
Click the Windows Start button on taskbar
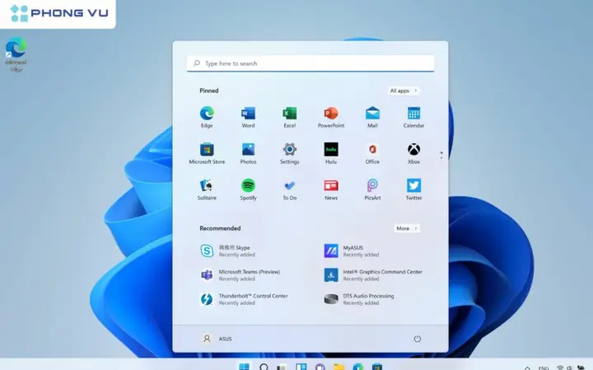coord(245,366)
